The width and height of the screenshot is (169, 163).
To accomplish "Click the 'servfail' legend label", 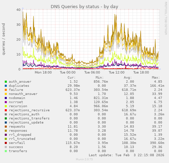I will (17, 143).
